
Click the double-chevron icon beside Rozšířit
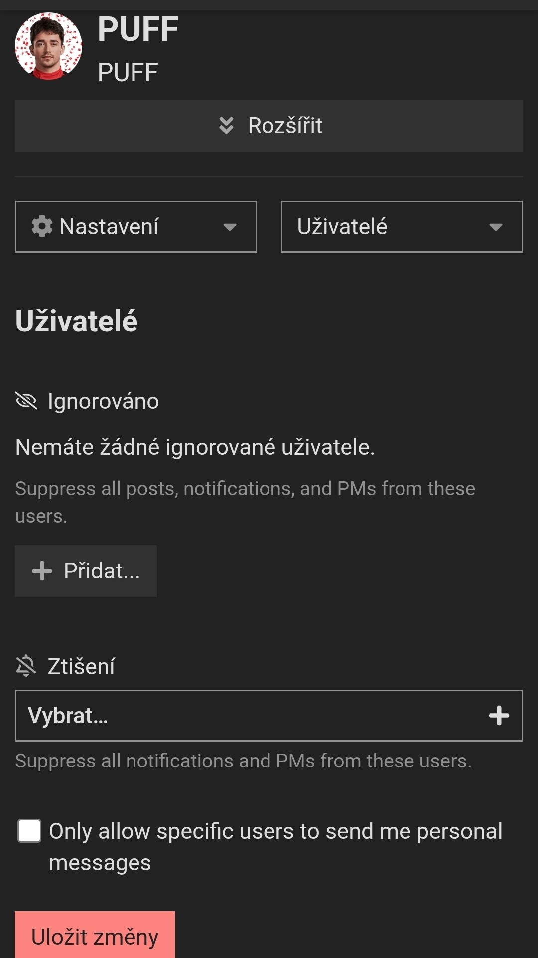(226, 126)
